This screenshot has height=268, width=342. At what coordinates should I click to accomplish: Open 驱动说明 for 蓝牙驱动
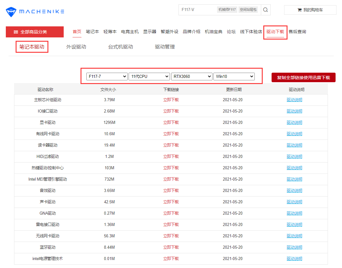pyautogui.click(x=294, y=247)
